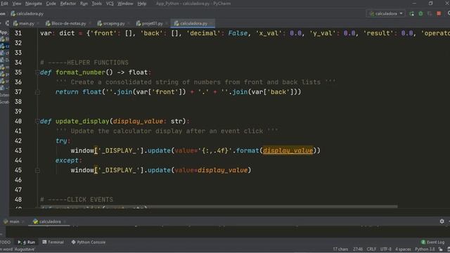The height and width of the screenshot is (253, 450).
Task: Click the run with coverage icon
Action: (x=430, y=13)
